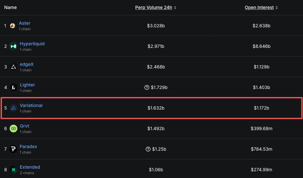The height and width of the screenshot is (178, 303).
Task: Click the Paradex logo icon
Action: (13, 149)
